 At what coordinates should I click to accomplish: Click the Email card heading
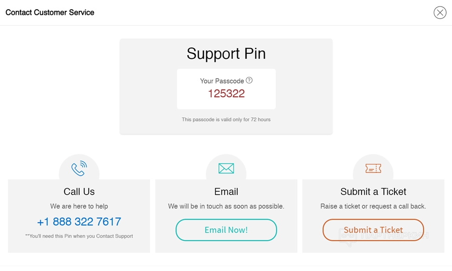pos(226,192)
